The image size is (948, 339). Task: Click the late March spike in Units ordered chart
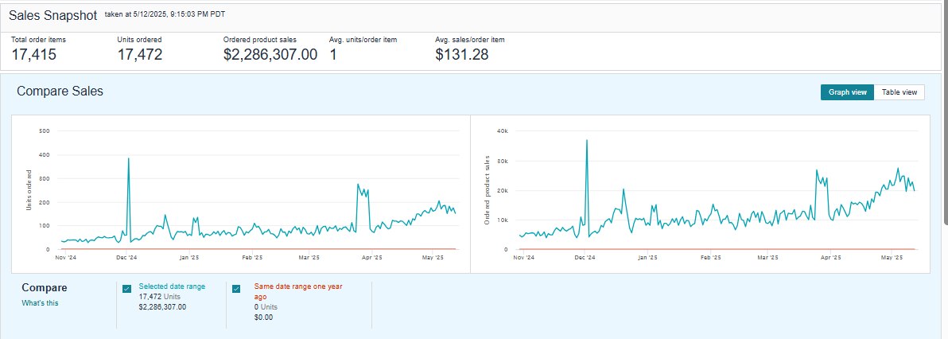point(358,185)
